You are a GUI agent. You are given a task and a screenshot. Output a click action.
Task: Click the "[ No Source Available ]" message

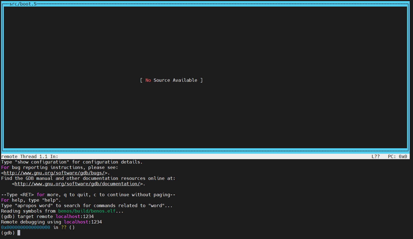point(171,80)
